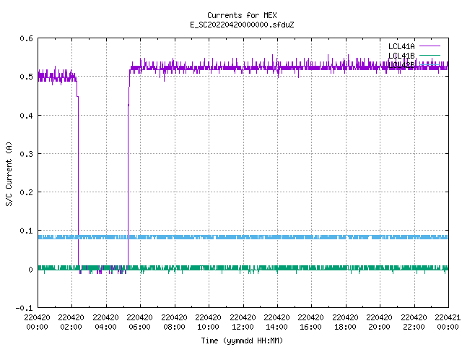The image size is (462, 347).
Task: Click the y-axis tick value -0.1
Action: click(24, 308)
